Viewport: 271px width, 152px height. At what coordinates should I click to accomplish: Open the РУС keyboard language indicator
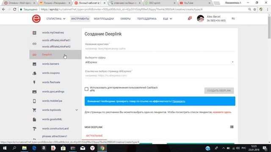coord(244,148)
